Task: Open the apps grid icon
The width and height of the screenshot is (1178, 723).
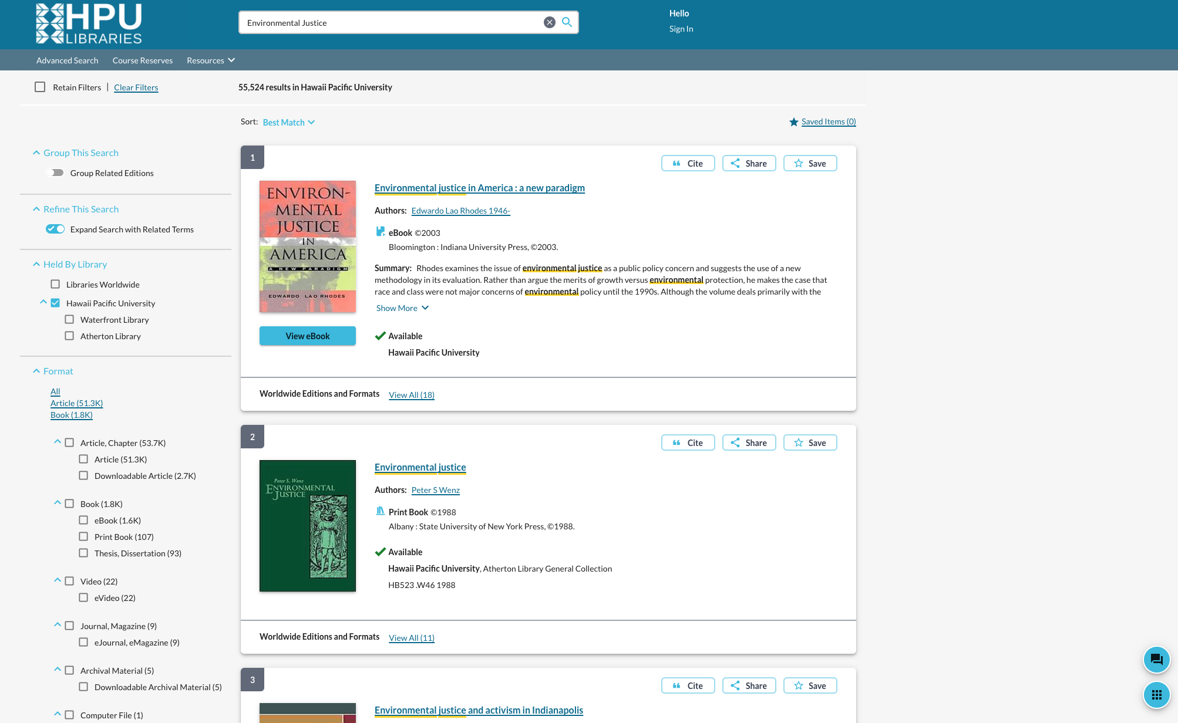Action: (x=1156, y=695)
